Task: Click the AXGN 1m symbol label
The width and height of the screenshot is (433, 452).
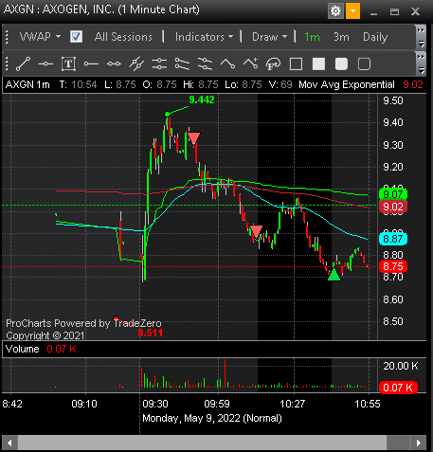Action: (27, 84)
